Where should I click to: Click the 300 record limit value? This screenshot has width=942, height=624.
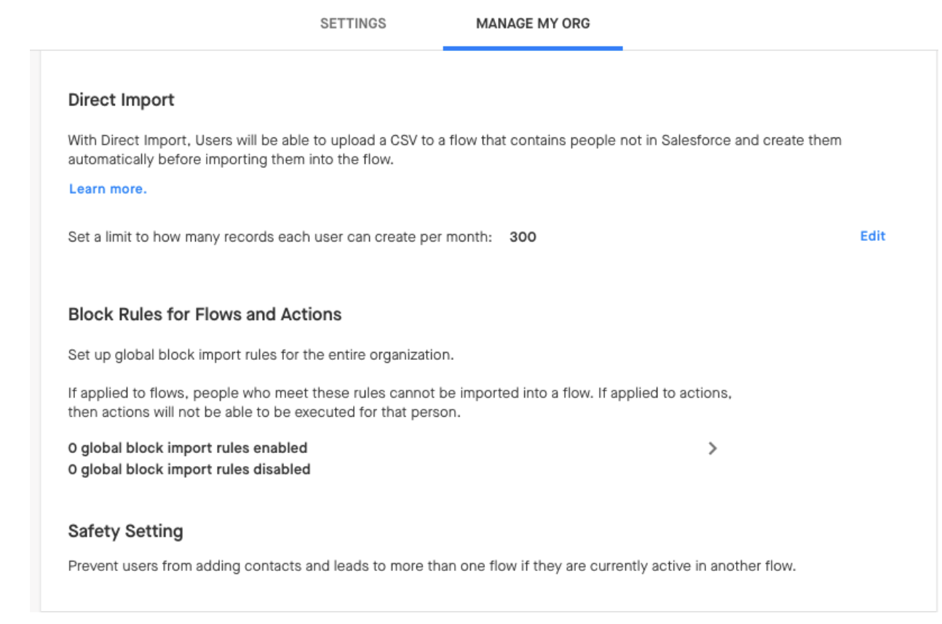tap(523, 237)
